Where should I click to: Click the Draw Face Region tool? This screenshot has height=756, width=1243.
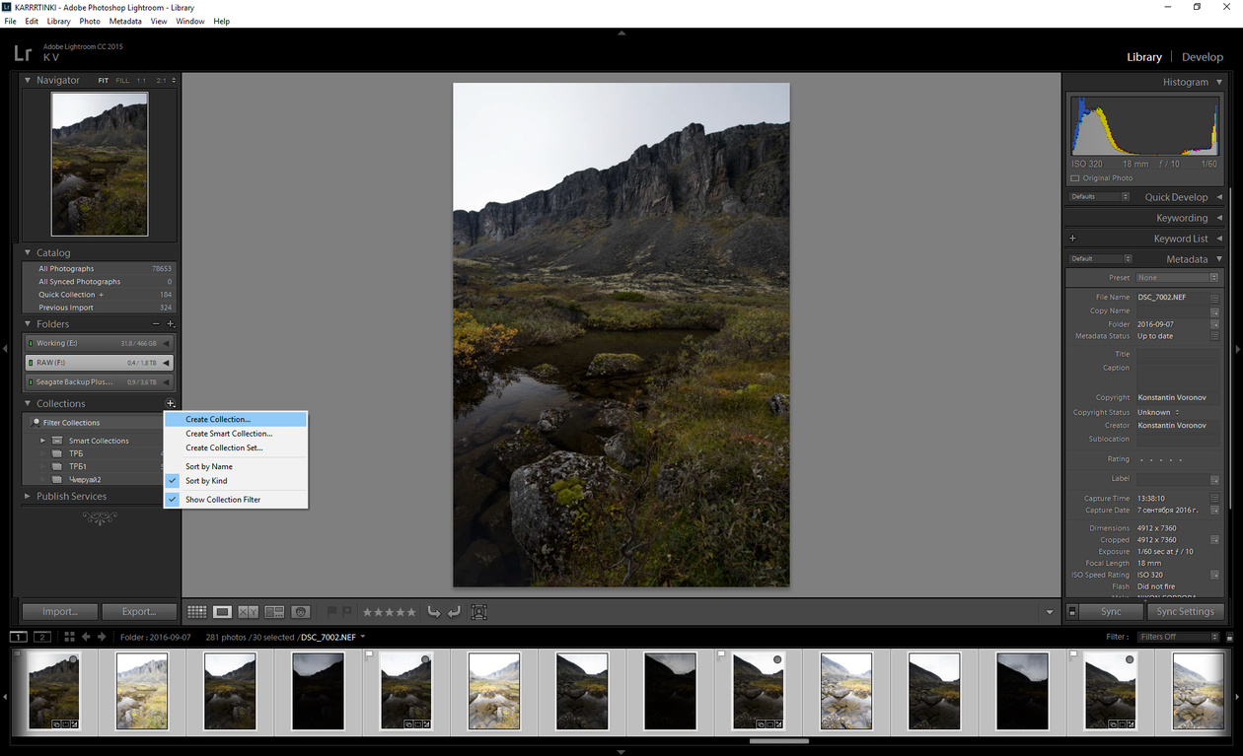coord(479,612)
